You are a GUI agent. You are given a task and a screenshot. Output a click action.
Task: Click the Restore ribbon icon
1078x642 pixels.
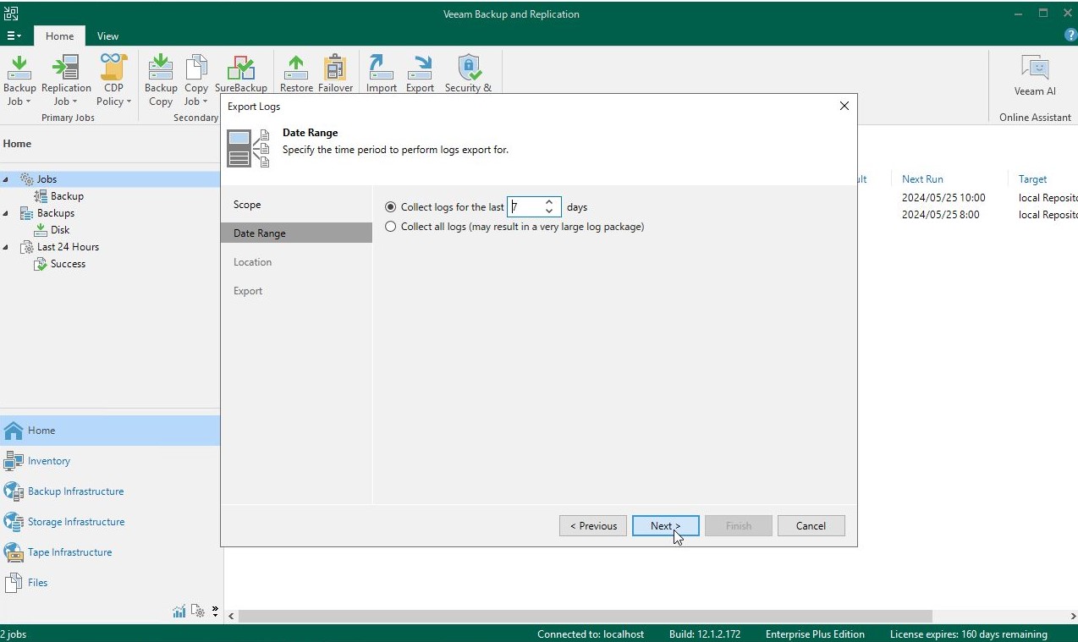pyautogui.click(x=296, y=74)
